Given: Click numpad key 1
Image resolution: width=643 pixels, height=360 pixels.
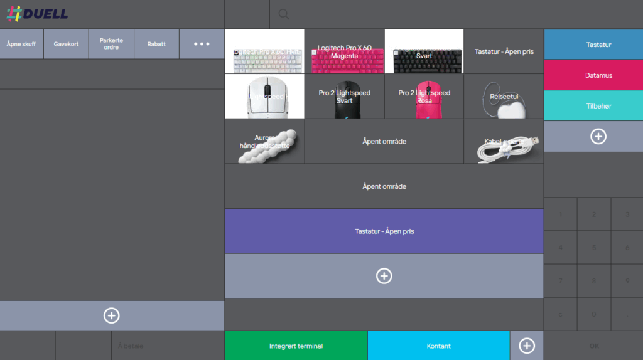Looking at the screenshot, I should (560, 214).
